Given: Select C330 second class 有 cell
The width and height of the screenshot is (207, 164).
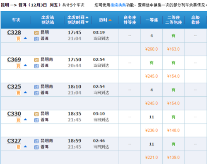Looking at the screenshot, I should click(173, 117).
